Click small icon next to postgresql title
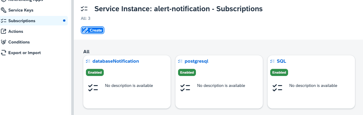Screen dimensions: 363x115 180,61
